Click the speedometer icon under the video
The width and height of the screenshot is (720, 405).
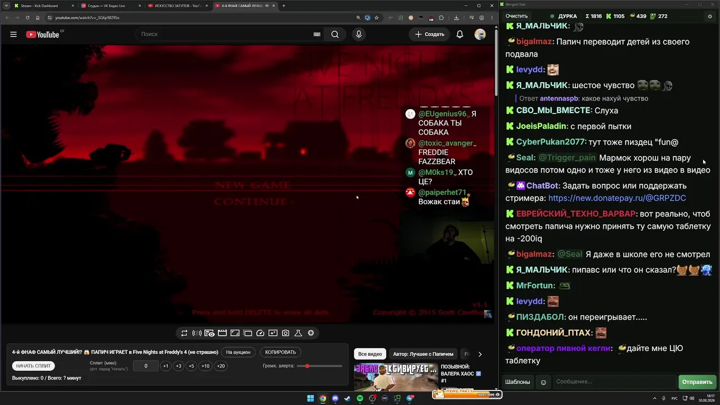[260, 333]
